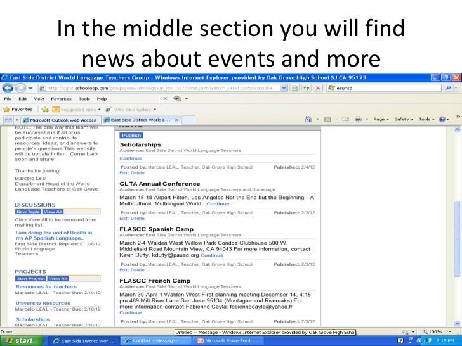The image size is (462, 346).
Task: Switch to East Side District taskbar button
Action: pyautogui.click(x=84, y=341)
